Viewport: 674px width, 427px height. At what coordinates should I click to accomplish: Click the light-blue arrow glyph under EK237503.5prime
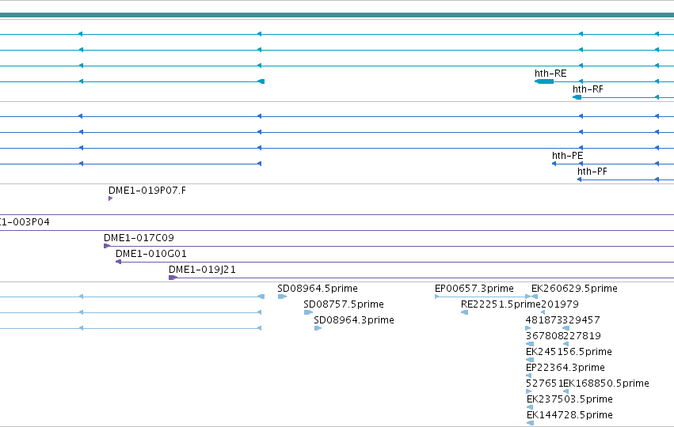point(530,407)
